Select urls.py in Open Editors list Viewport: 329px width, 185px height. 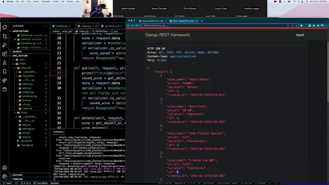(x=29, y=47)
